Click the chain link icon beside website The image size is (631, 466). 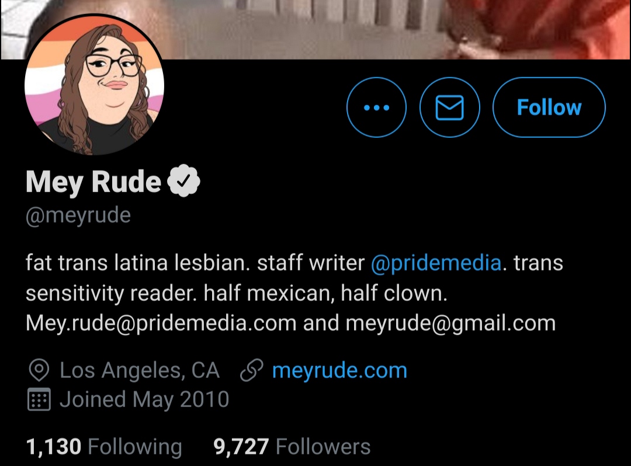coord(251,370)
